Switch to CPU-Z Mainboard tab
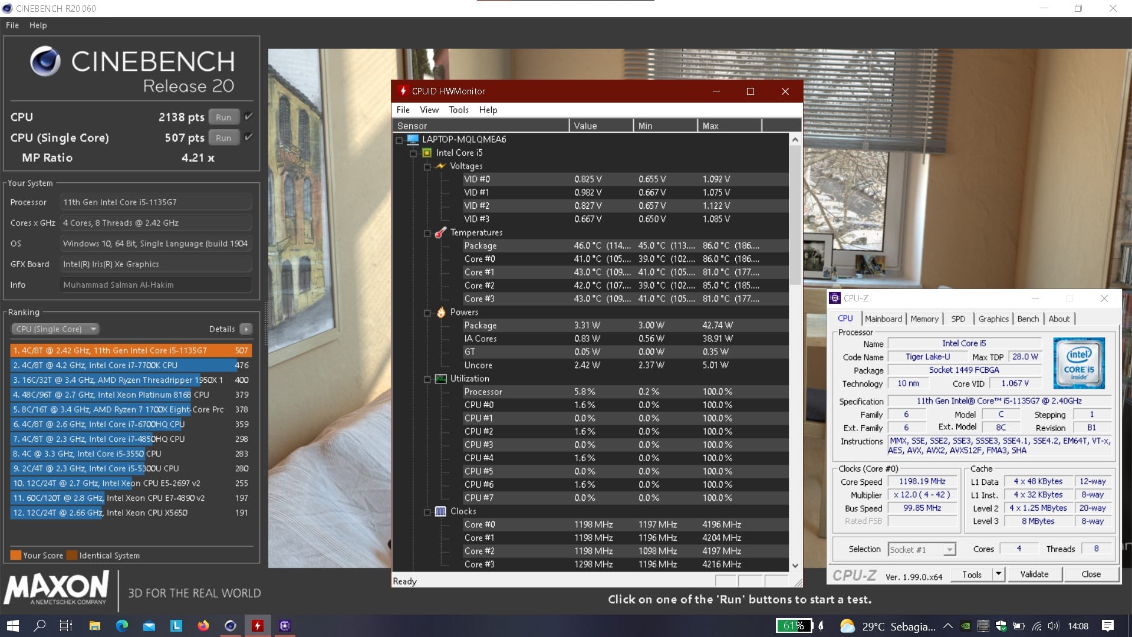This screenshot has height=637, width=1132. coord(883,318)
